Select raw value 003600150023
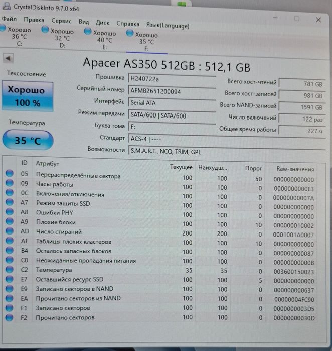332x351 pixels. [294, 272]
